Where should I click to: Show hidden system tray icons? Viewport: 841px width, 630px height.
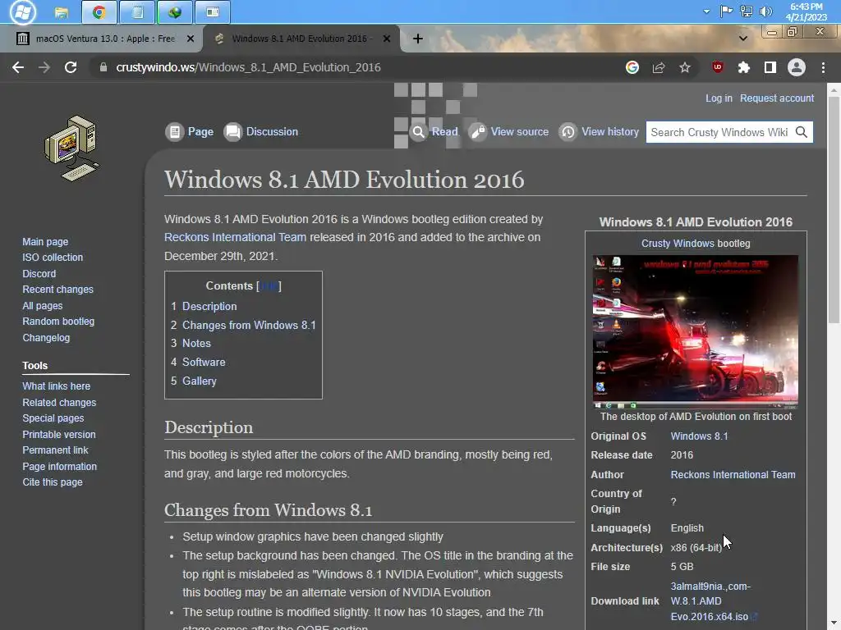click(x=707, y=11)
